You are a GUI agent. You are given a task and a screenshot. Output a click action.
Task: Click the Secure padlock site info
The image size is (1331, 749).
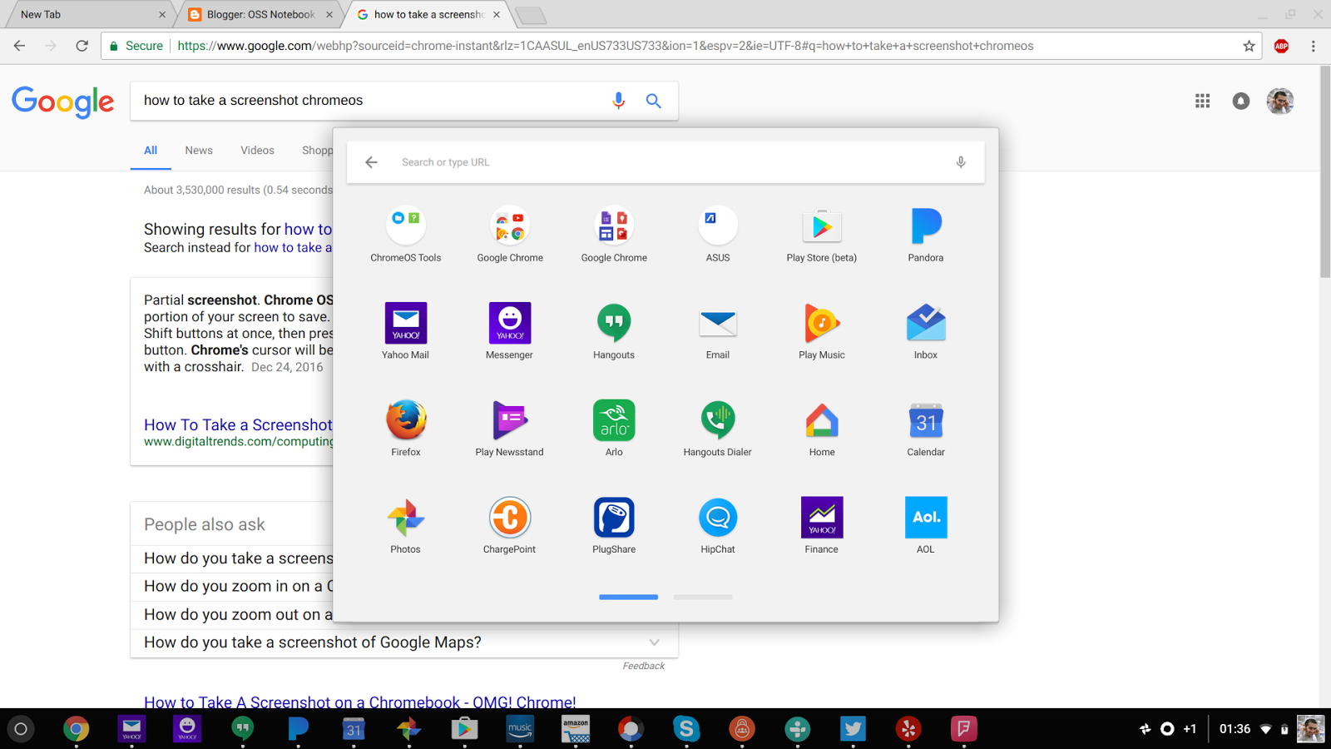(x=136, y=46)
